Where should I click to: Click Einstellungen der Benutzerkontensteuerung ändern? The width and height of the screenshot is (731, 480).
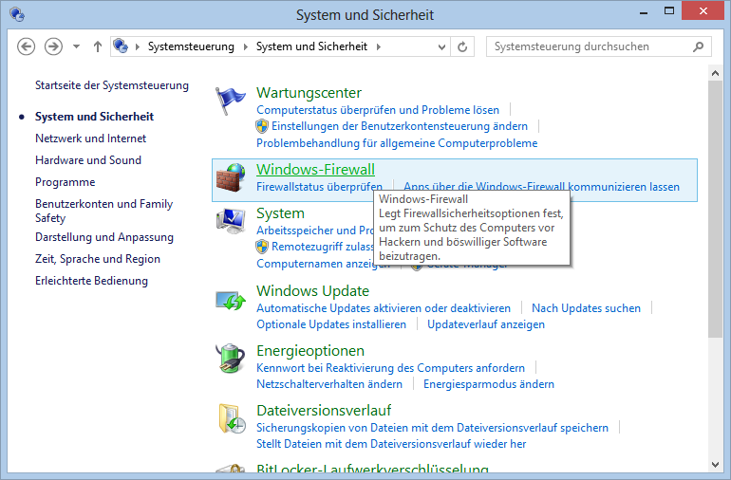coord(400,126)
